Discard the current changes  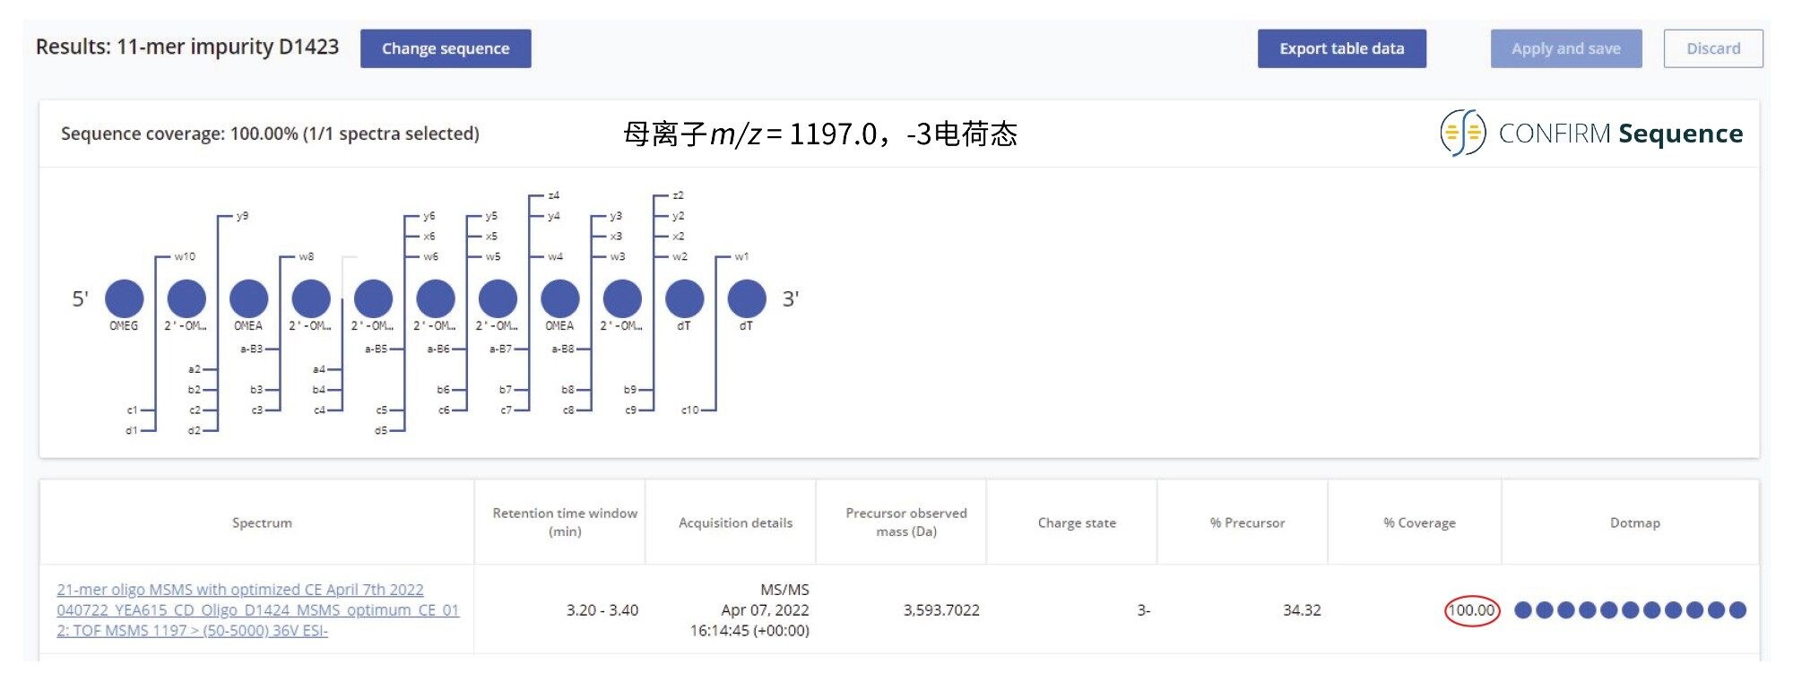(1713, 48)
